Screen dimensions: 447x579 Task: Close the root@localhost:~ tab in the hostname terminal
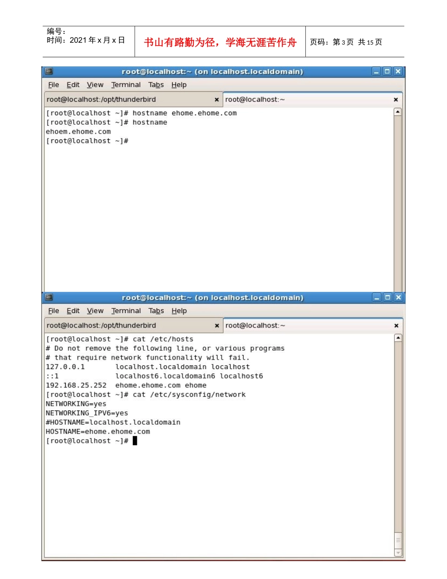pos(396,100)
